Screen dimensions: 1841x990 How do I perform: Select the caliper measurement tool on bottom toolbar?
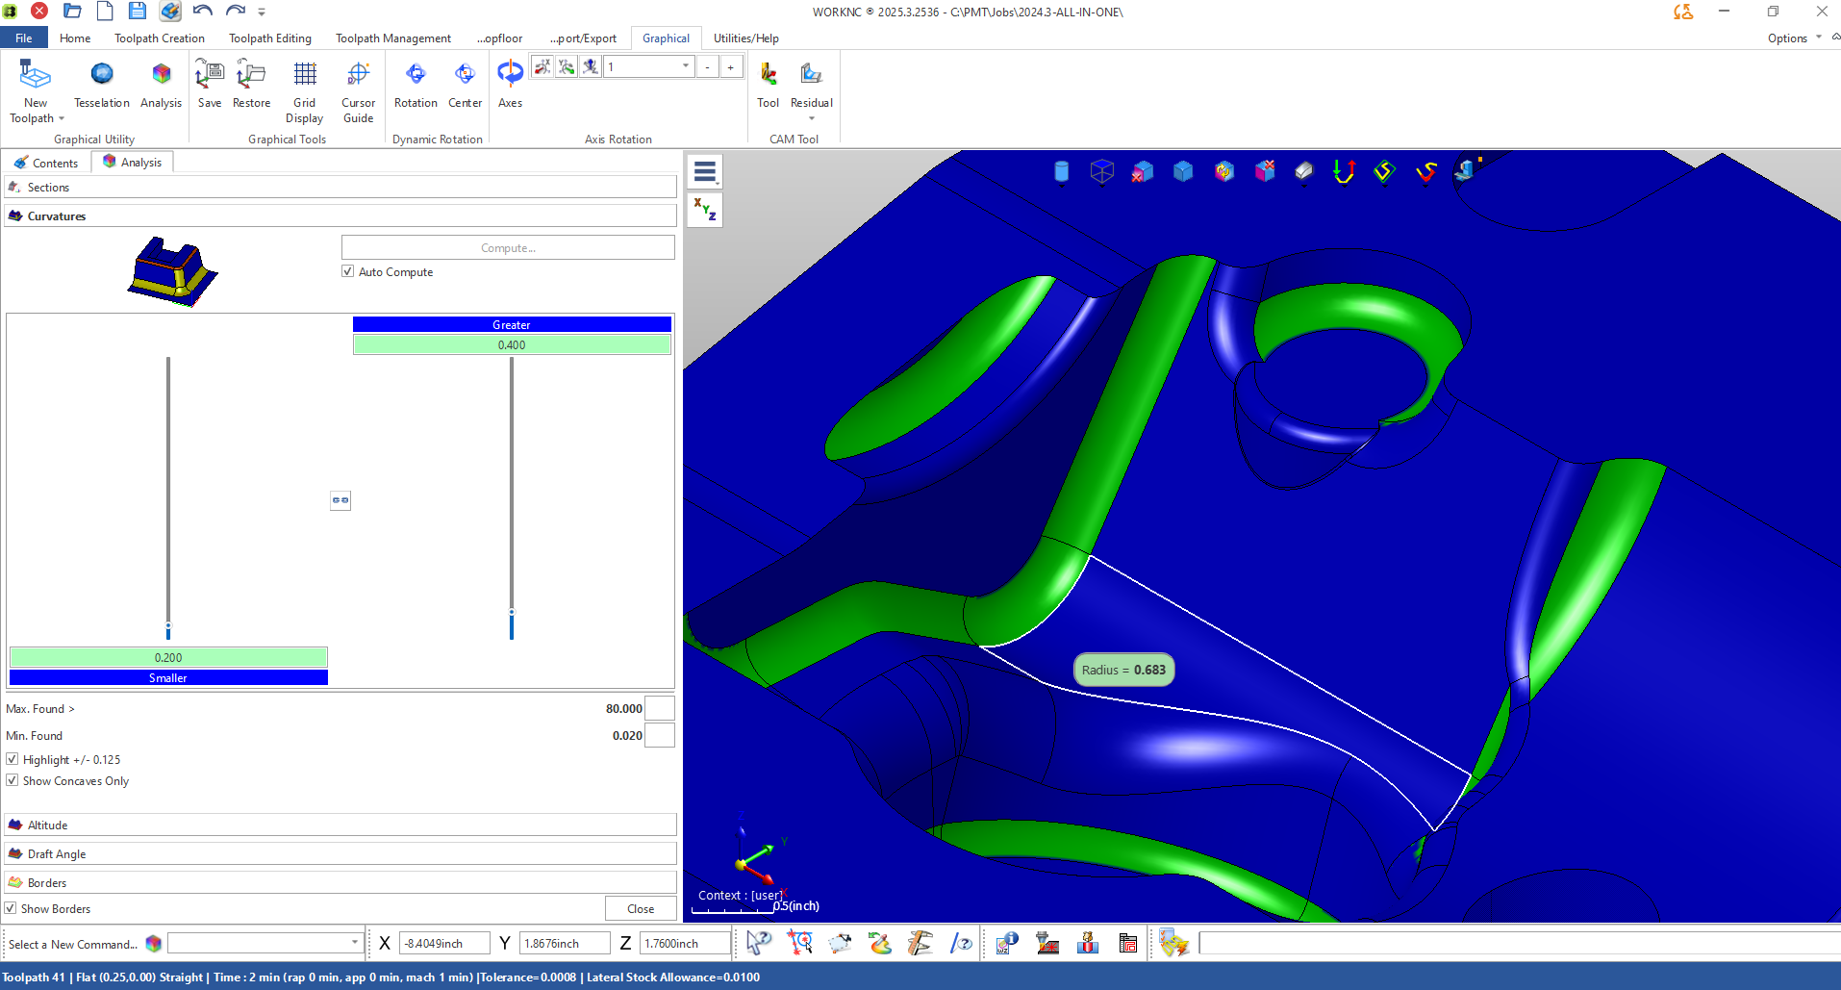coord(920,942)
